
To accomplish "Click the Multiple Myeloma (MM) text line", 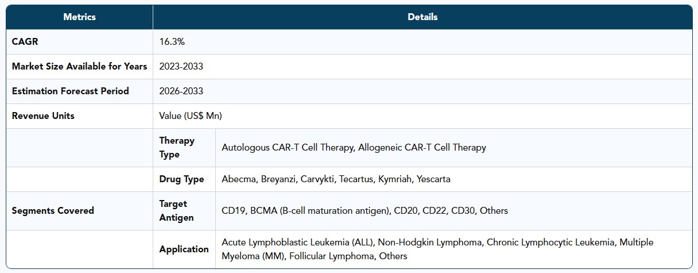I will 315,256.
